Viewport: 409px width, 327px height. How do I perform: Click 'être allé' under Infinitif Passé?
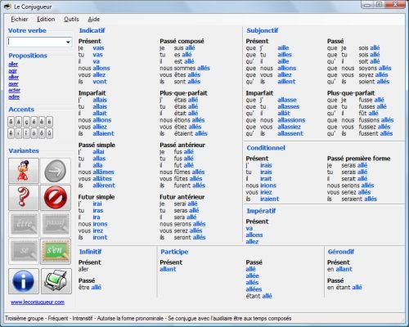click(90, 287)
